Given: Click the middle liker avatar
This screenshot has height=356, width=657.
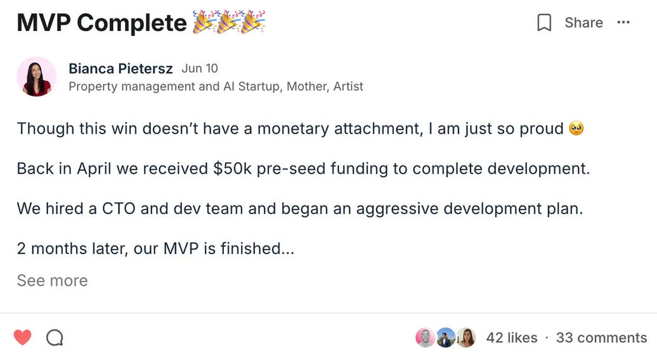Looking at the screenshot, I should pyautogui.click(x=446, y=338).
